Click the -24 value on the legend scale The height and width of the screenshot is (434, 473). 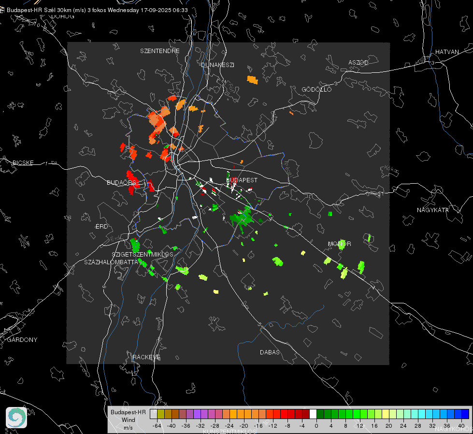(229, 426)
